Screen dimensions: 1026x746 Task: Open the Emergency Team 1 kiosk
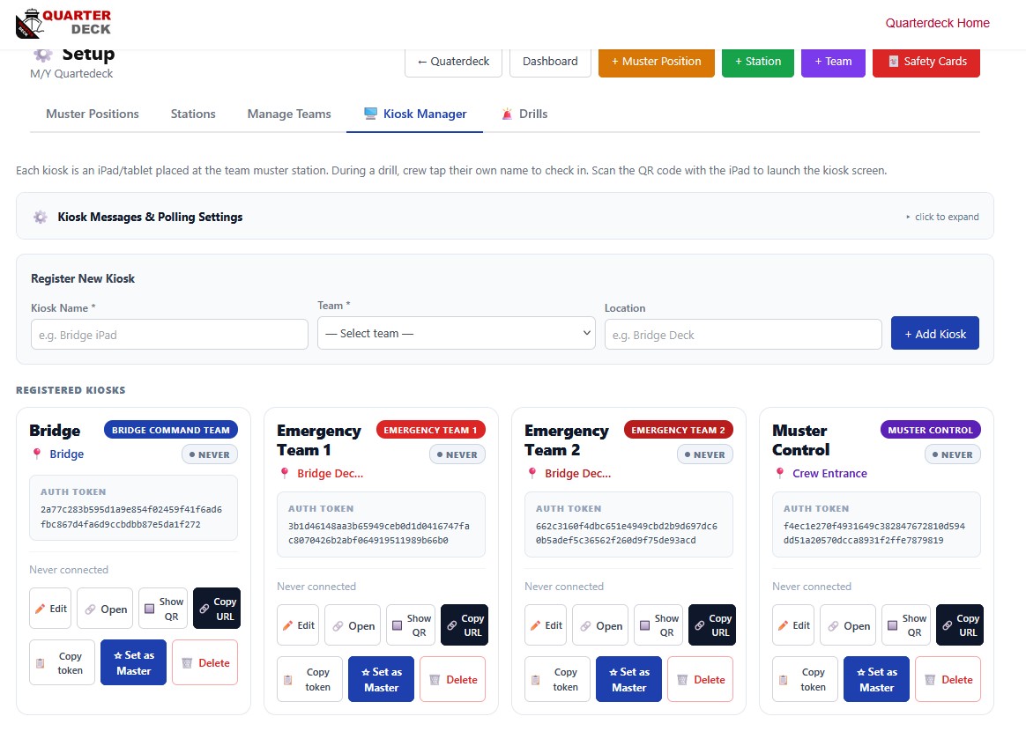coord(353,625)
